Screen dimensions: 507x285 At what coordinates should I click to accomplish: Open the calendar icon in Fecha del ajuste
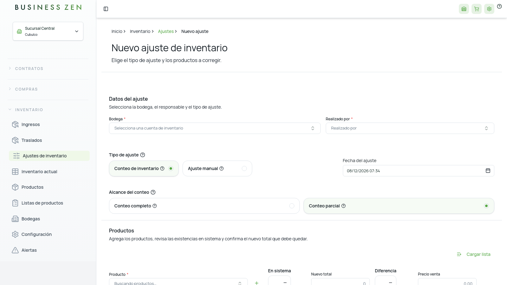(488, 171)
